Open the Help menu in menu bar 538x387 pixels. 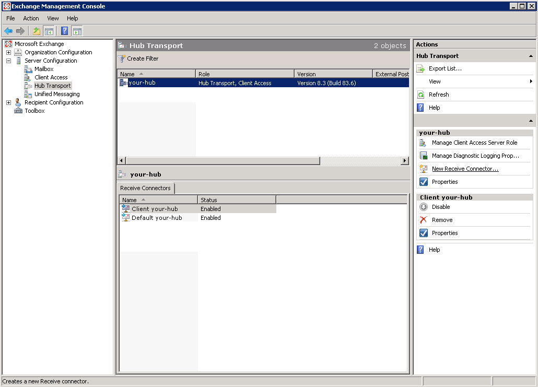pyautogui.click(x=73, y=18)
